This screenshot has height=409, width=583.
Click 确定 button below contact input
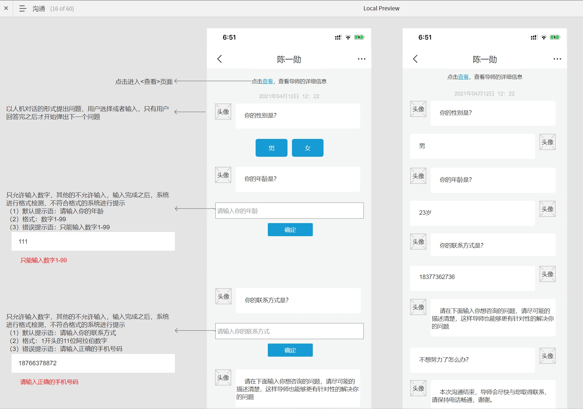290,350
